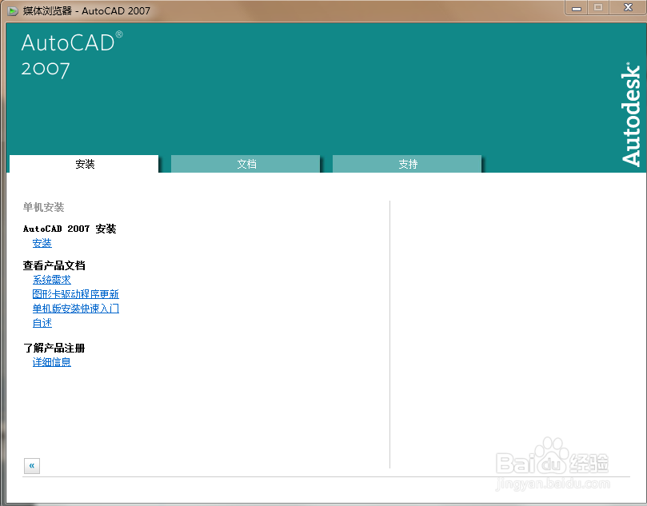
Task: Open the 系统需求 link
Action: pos(51,280)
